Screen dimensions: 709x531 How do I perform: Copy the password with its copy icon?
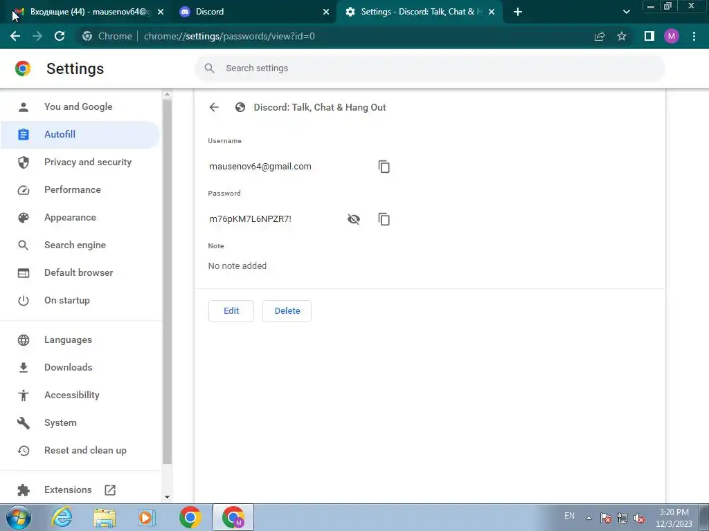tap(384, 219)
